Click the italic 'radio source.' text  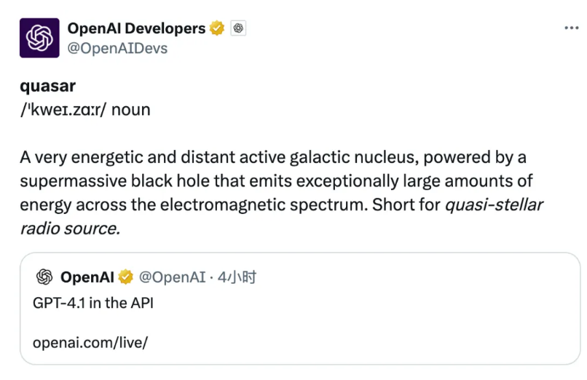pyautogui.click(x=70, y=229)
